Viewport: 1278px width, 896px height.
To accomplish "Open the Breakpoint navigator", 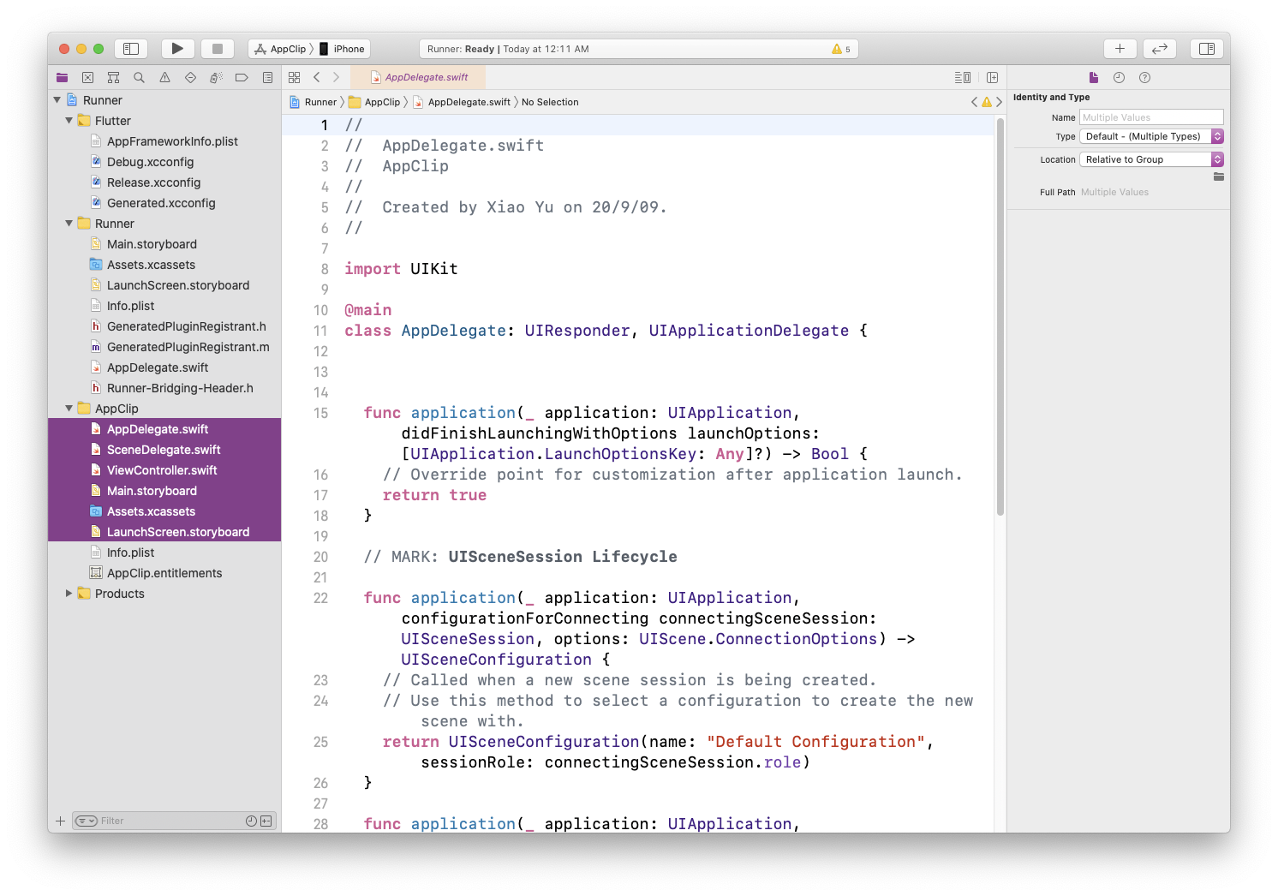I will click(242, 77).
